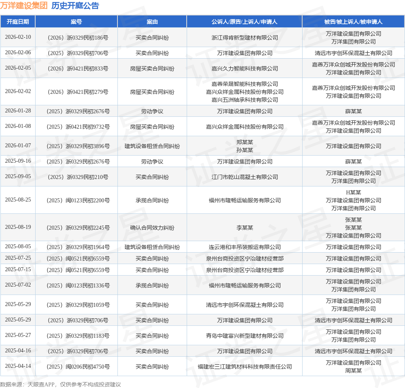Screen dimensions: 405x388
Task: Select date cell 2025-07-25
Action: (18, 258)
